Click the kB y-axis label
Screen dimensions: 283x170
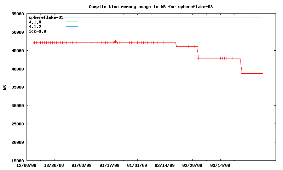5,87
